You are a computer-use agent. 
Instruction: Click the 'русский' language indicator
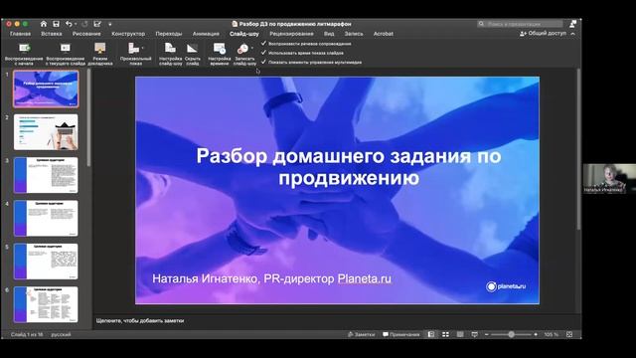[x=61, y=334]
